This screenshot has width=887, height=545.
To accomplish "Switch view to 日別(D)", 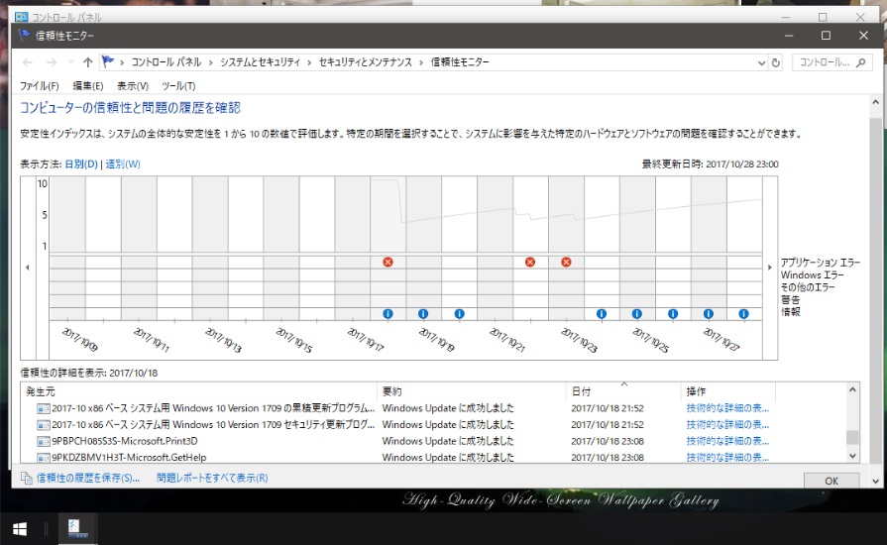I will [81, 163].
